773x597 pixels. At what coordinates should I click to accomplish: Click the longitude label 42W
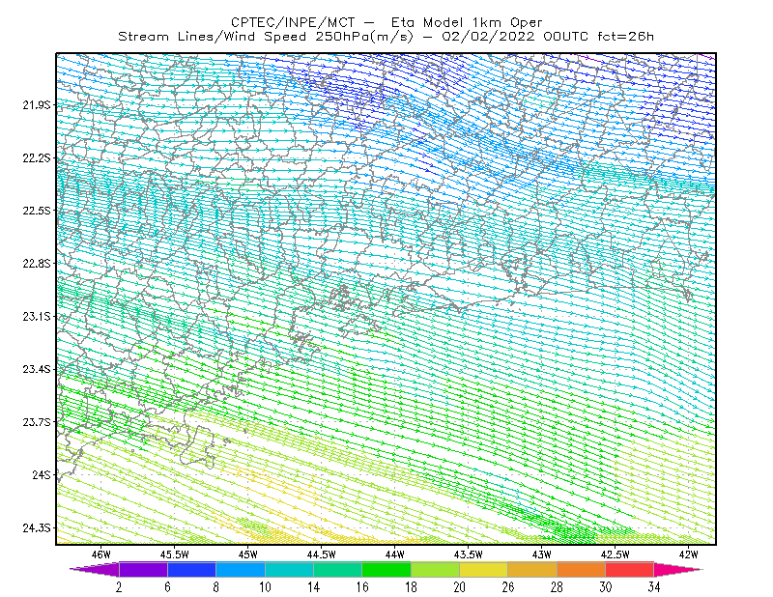689,554
